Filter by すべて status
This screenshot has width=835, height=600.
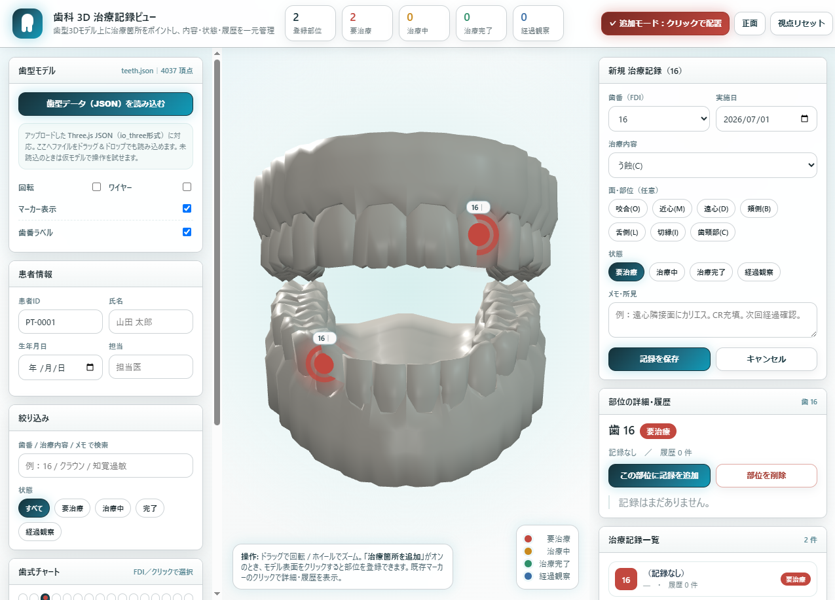point(34,508)
